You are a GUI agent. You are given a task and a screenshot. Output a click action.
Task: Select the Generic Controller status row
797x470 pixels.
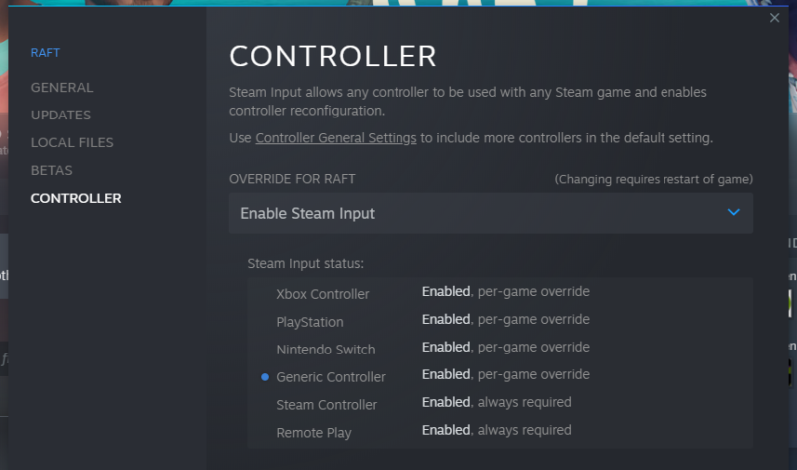click(x=500, y=375)
